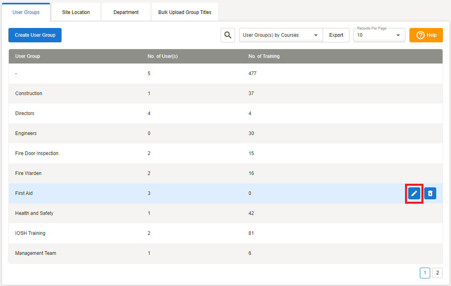451x286 pixels.
Task: Expand the User Group(s) by Courses dropdown
Action: click(281, 35)
